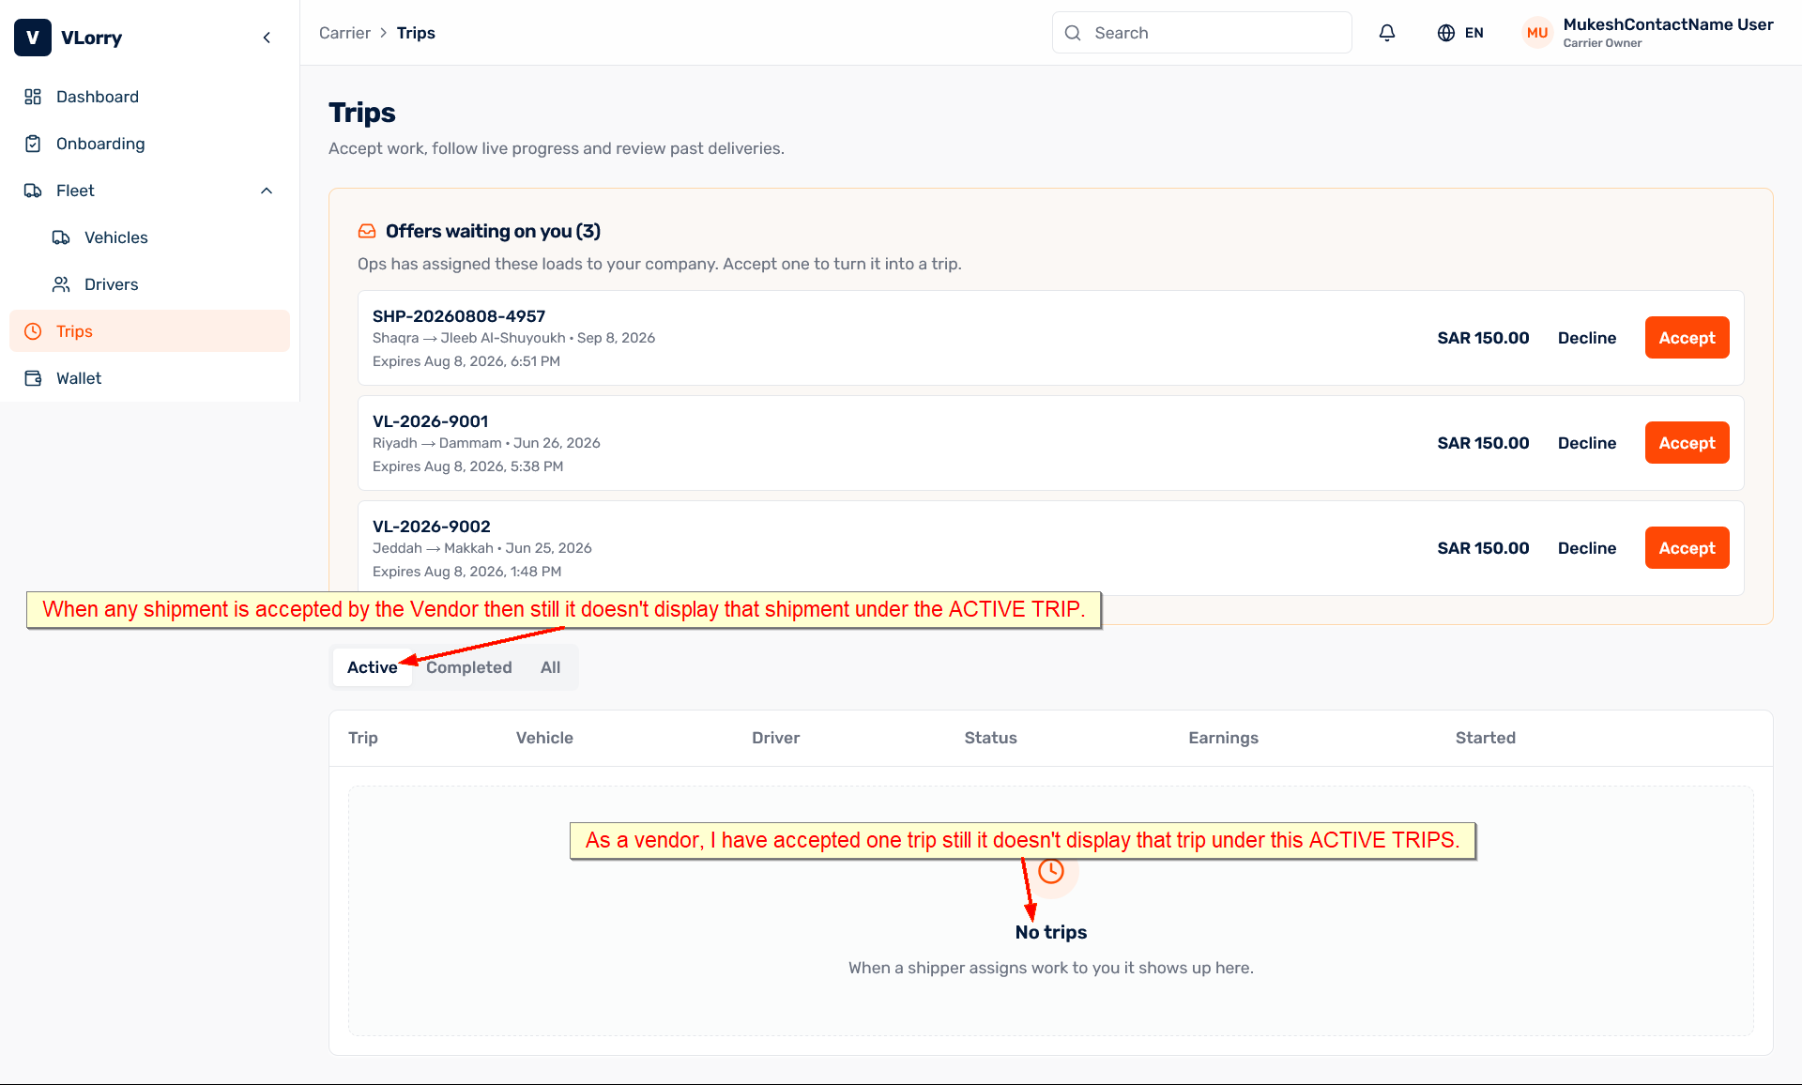Viewport: 1802px width, 1085px height.
Task: Click the Expires 1:48 PM text
Action: click(x=466, y=572)
